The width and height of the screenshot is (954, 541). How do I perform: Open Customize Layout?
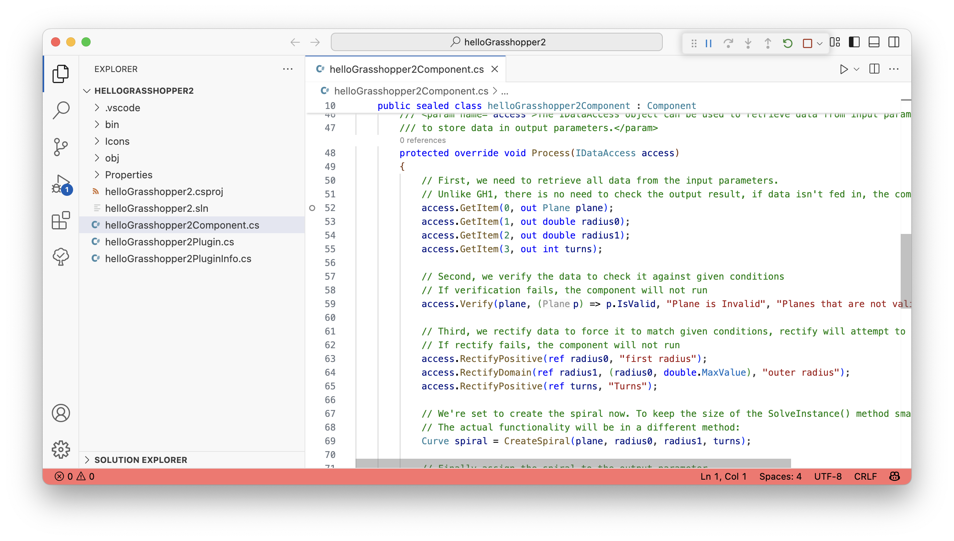click(835, 42)
